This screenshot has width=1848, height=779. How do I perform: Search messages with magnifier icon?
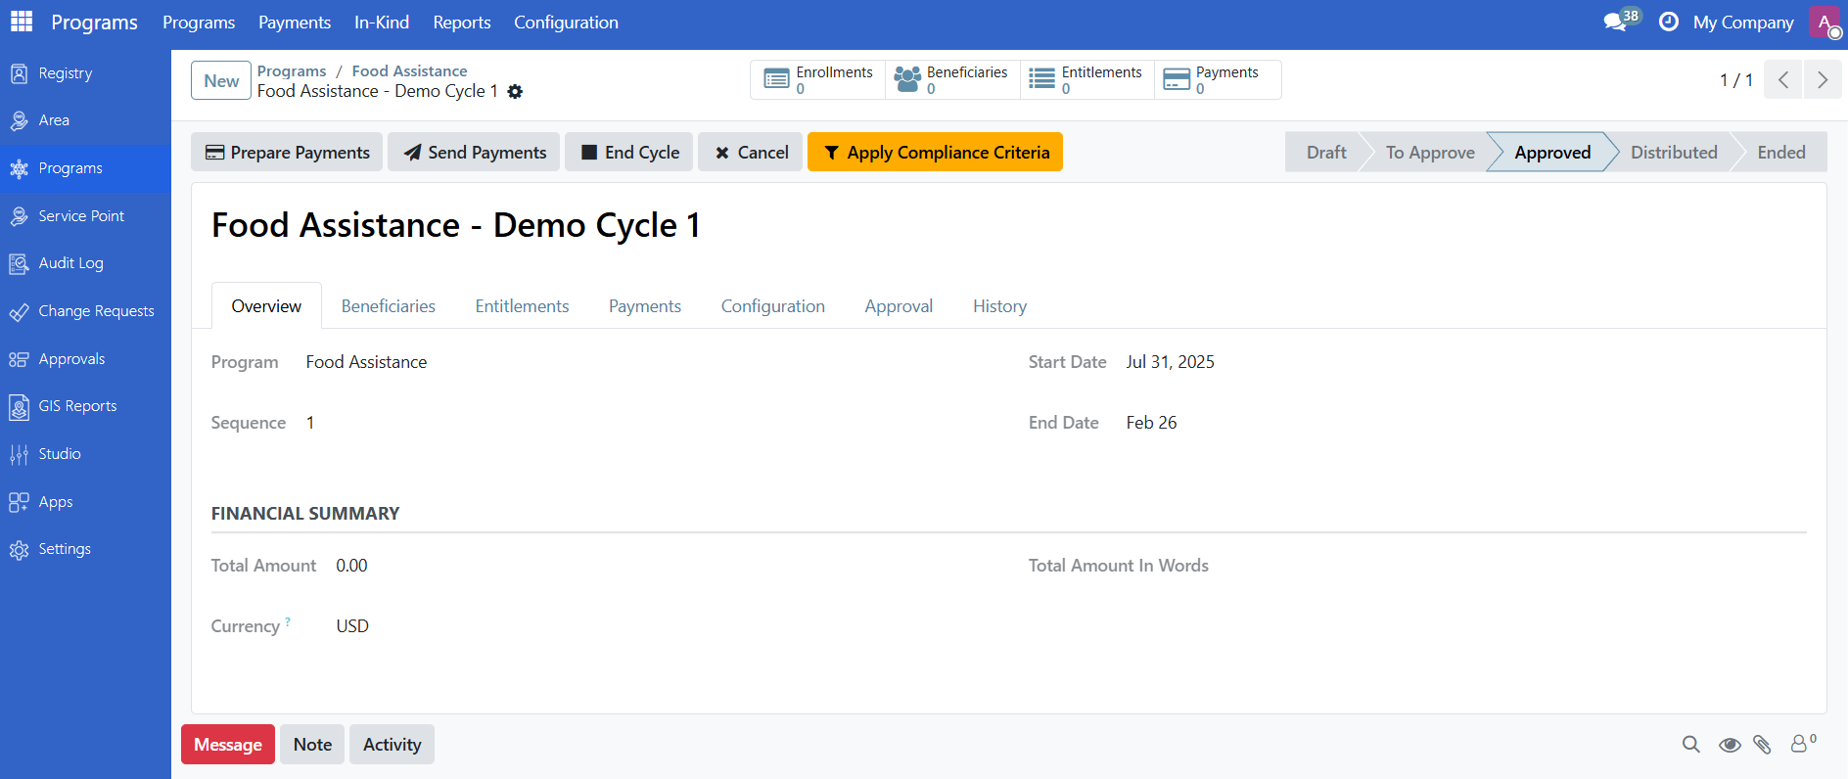point(1690,745)
